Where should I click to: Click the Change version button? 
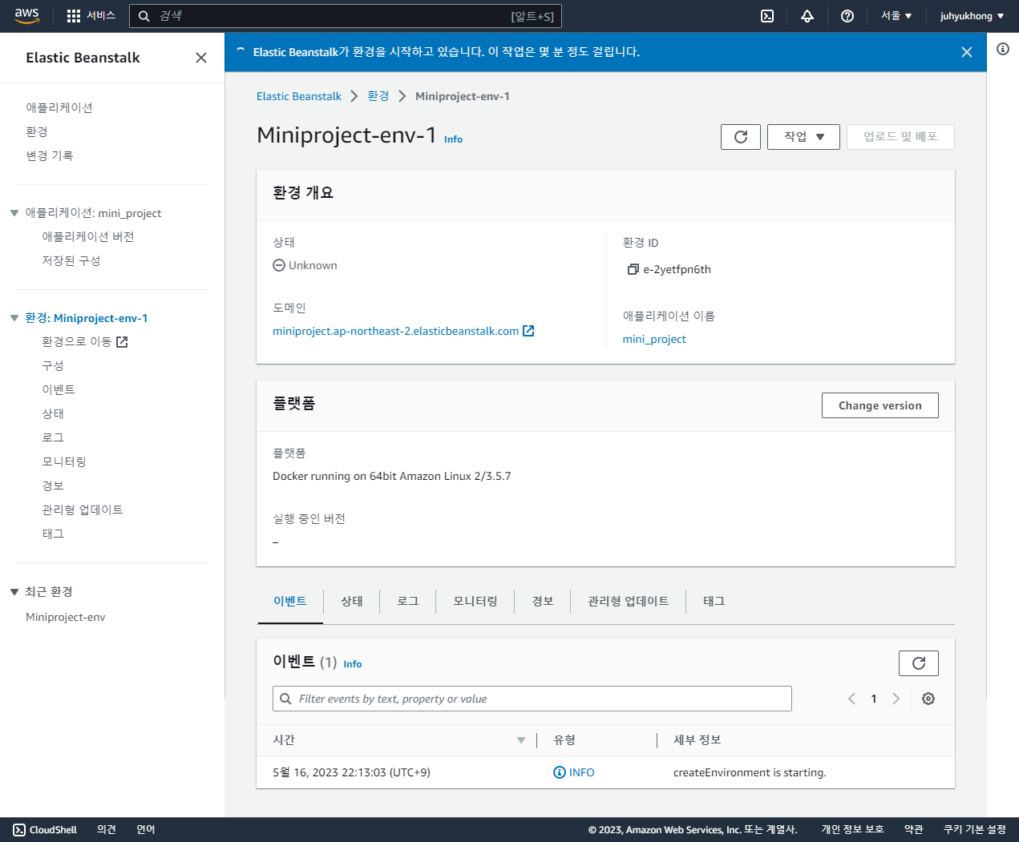coord(880,405)
